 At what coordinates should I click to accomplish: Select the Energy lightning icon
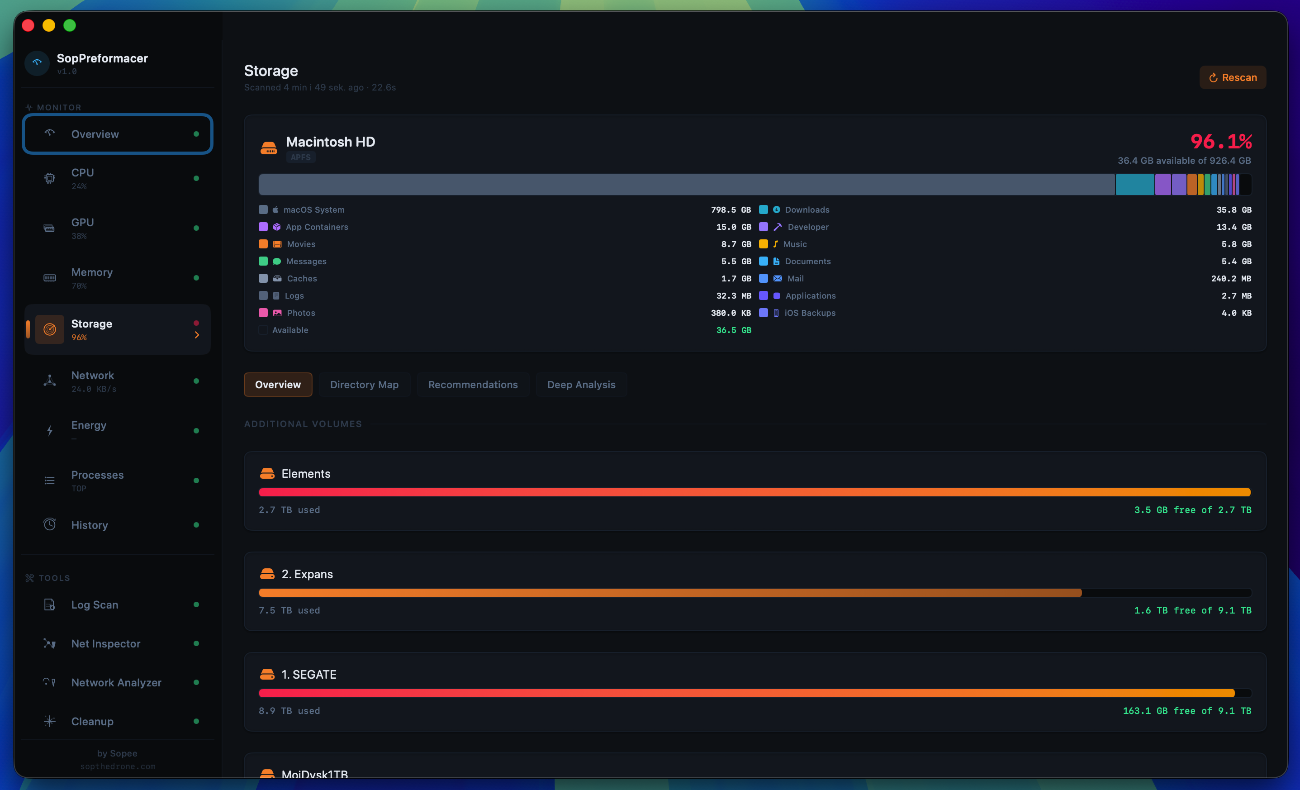[x=49, y=431]
